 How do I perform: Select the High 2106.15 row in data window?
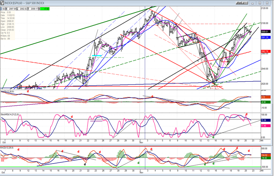click(7, 24)
